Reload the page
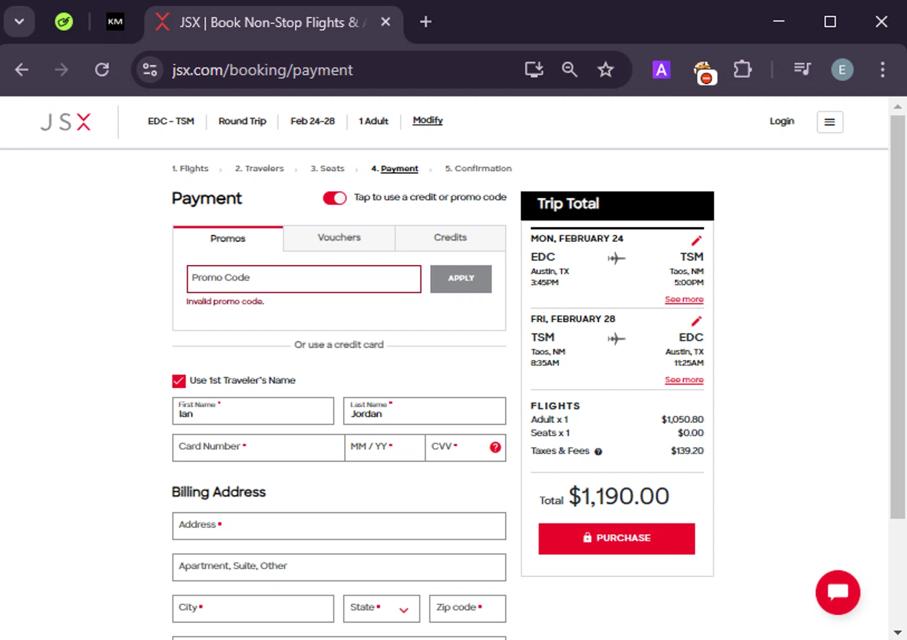907x640 pixels. [x=102, y=70]
